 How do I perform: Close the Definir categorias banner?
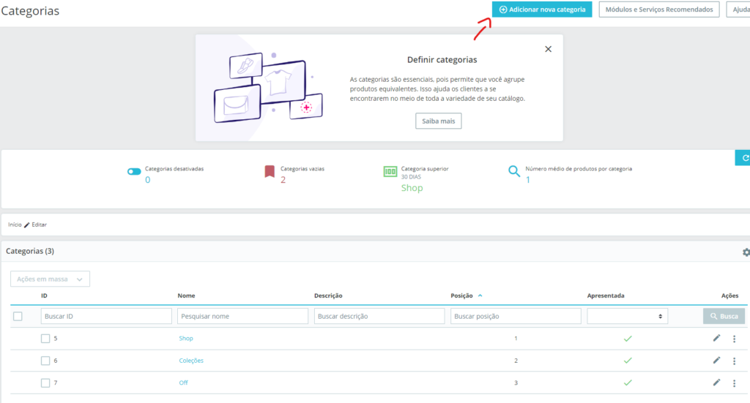pos(548,49)
